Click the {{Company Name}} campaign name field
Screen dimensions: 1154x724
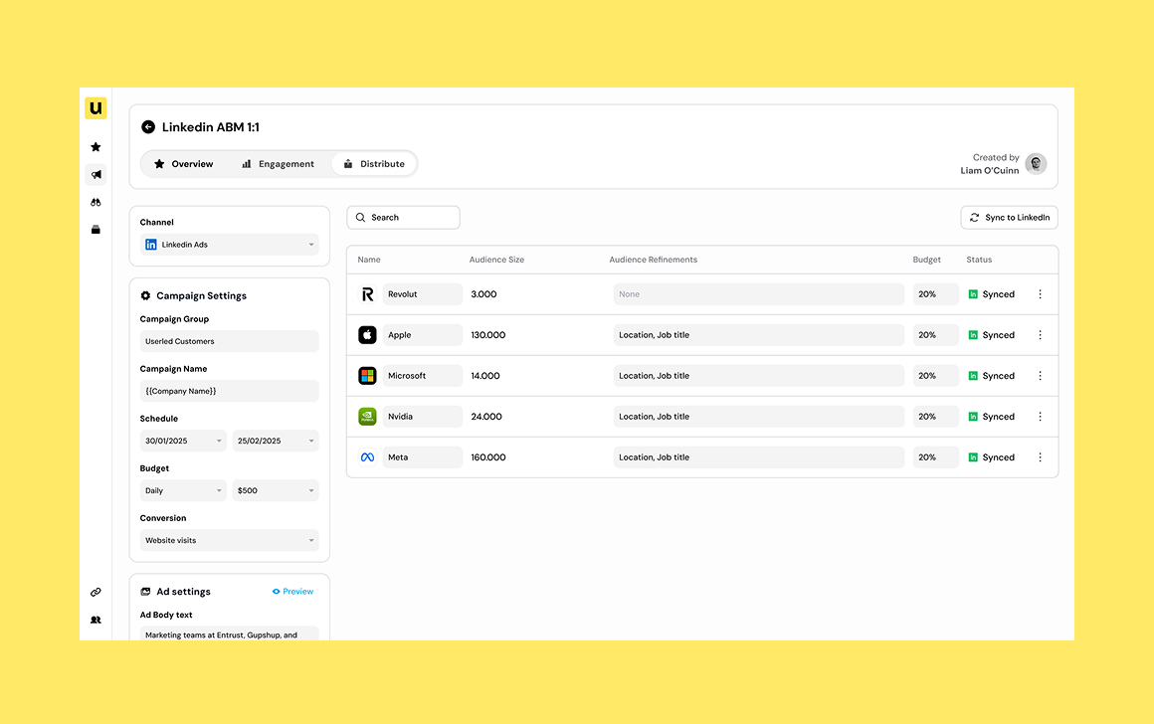click(x=230, y=391)
